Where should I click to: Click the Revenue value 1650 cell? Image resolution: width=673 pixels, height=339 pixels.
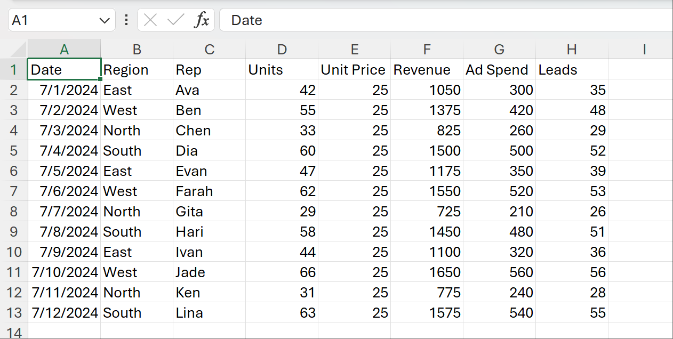click(x=427, y=272)
